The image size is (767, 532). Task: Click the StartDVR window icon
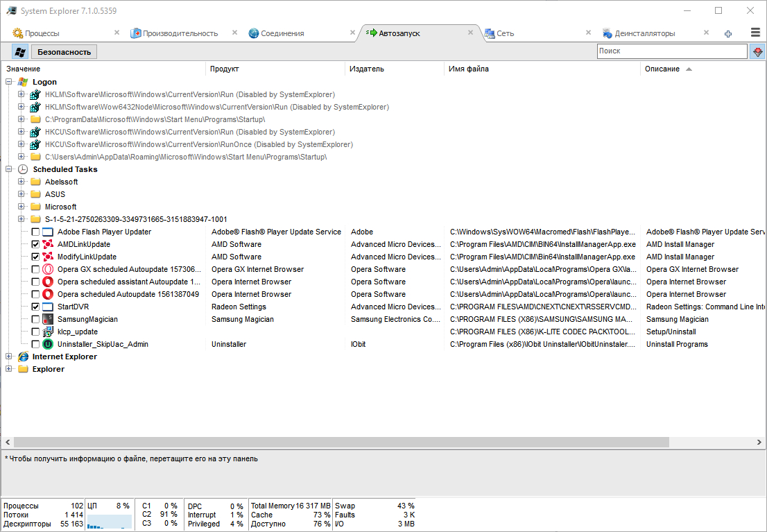47,307
